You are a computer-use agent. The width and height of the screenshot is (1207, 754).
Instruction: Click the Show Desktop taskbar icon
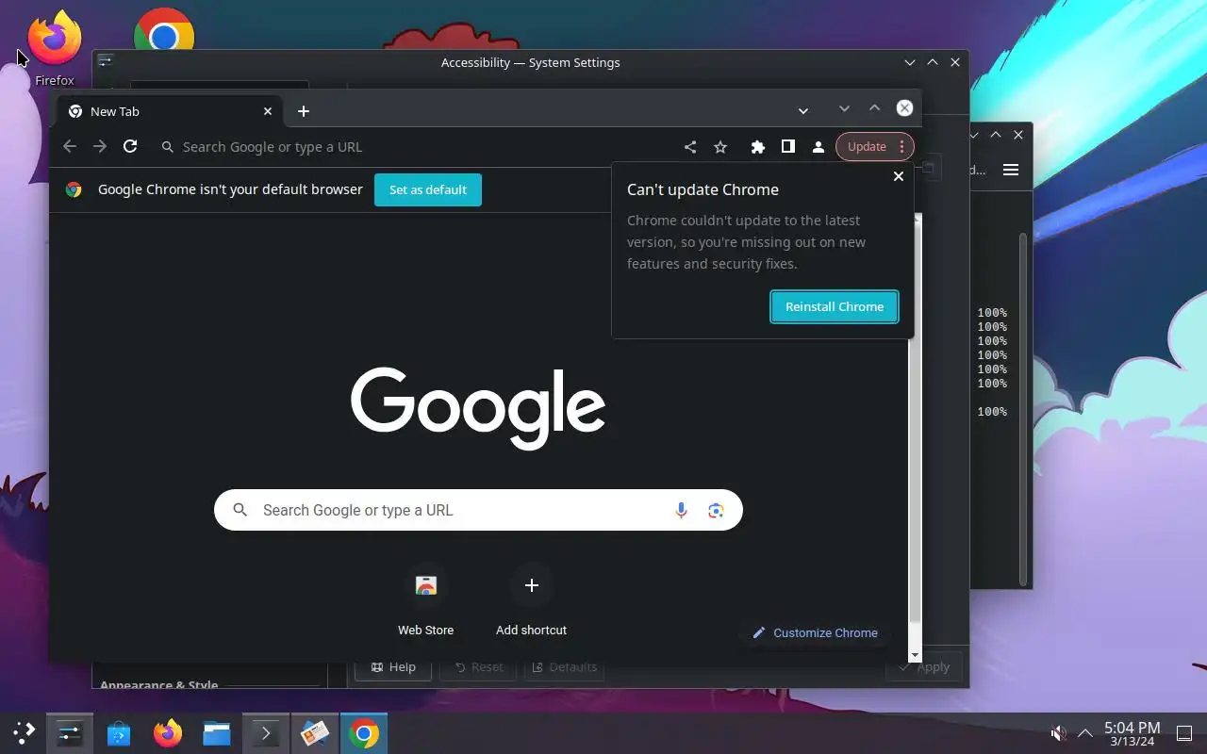point(1185,732)
